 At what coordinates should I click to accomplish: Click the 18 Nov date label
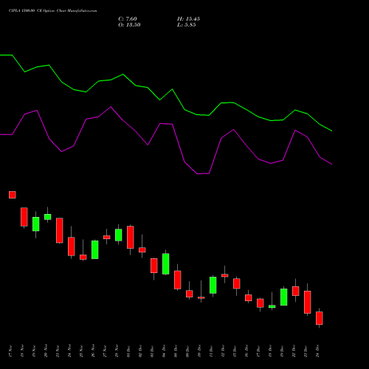pos(22,351)
